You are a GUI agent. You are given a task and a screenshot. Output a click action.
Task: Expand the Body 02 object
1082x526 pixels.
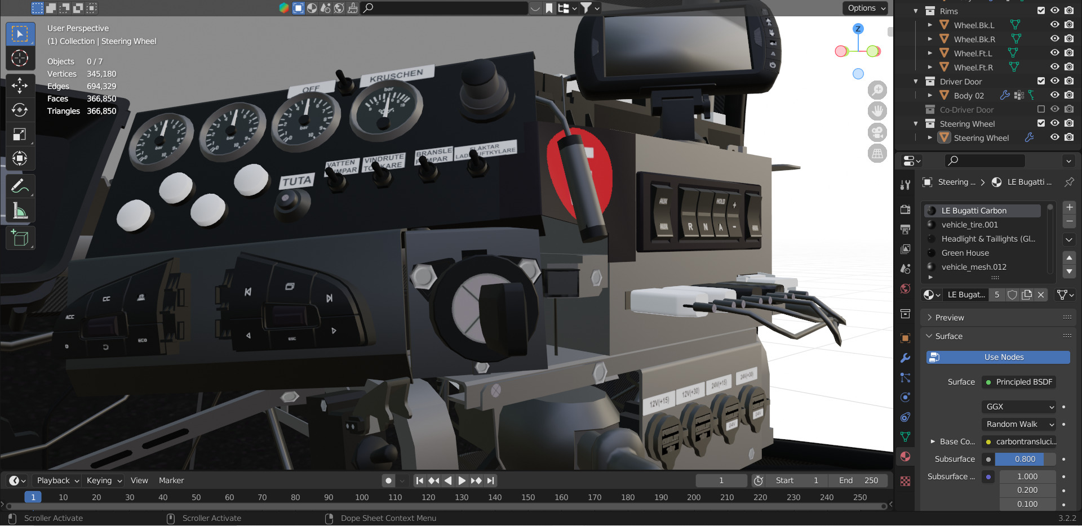tap(930, 95)
